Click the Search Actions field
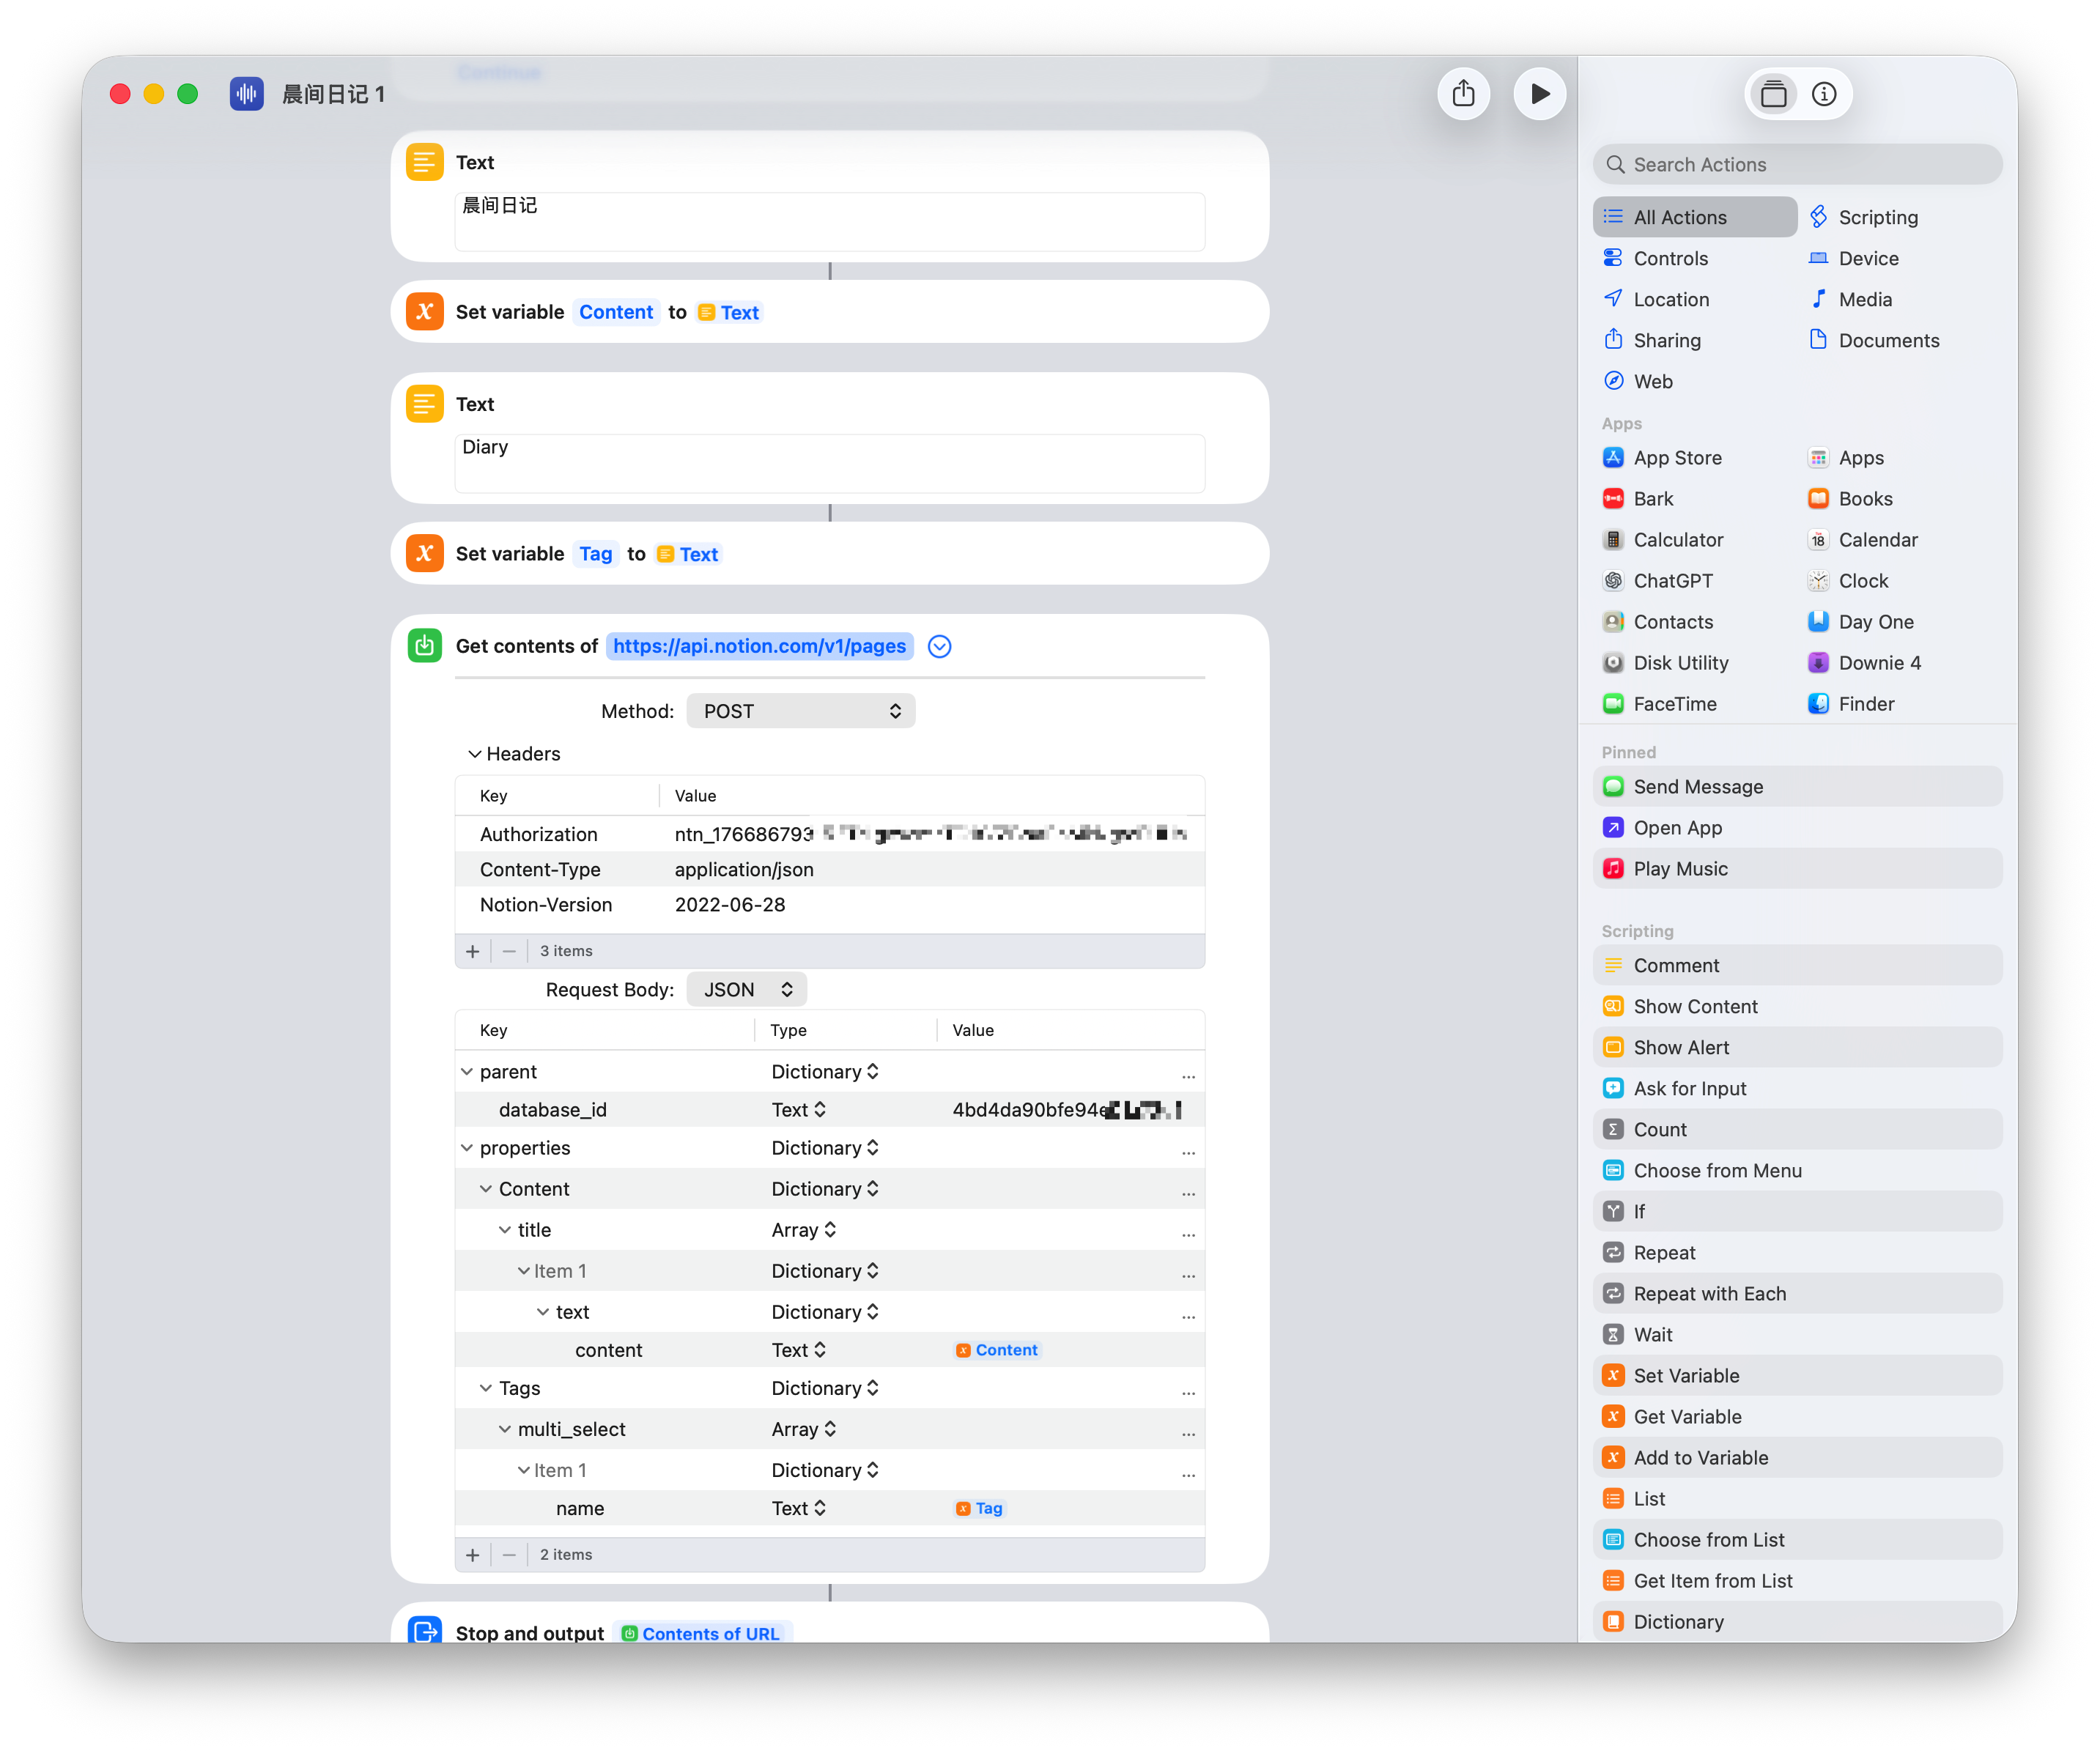 click(x=1797, y=165)
